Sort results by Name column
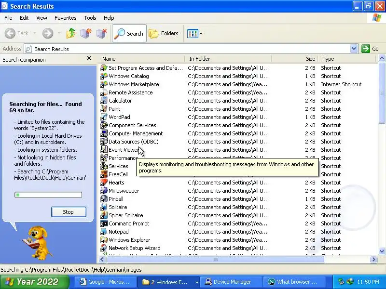386x289 pixels. tap(142, 59)
